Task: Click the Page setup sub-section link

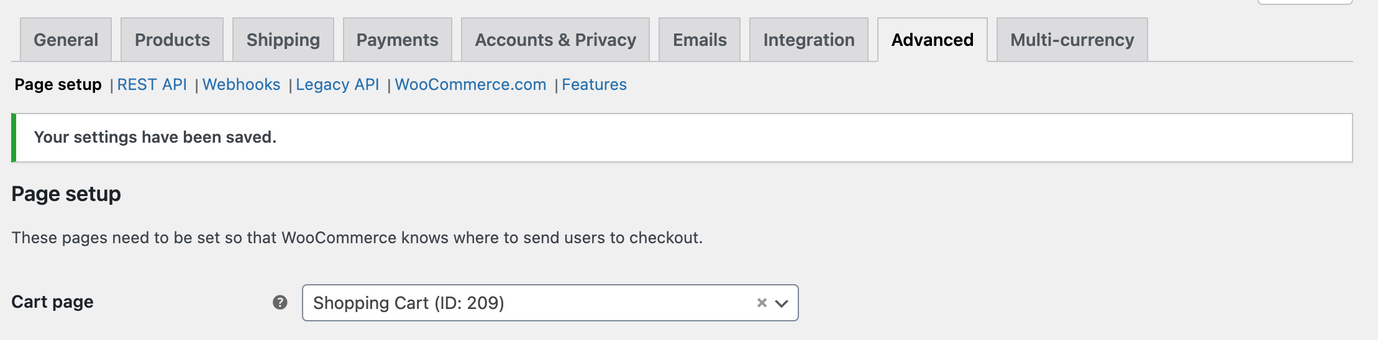Action: pos(58,84)
